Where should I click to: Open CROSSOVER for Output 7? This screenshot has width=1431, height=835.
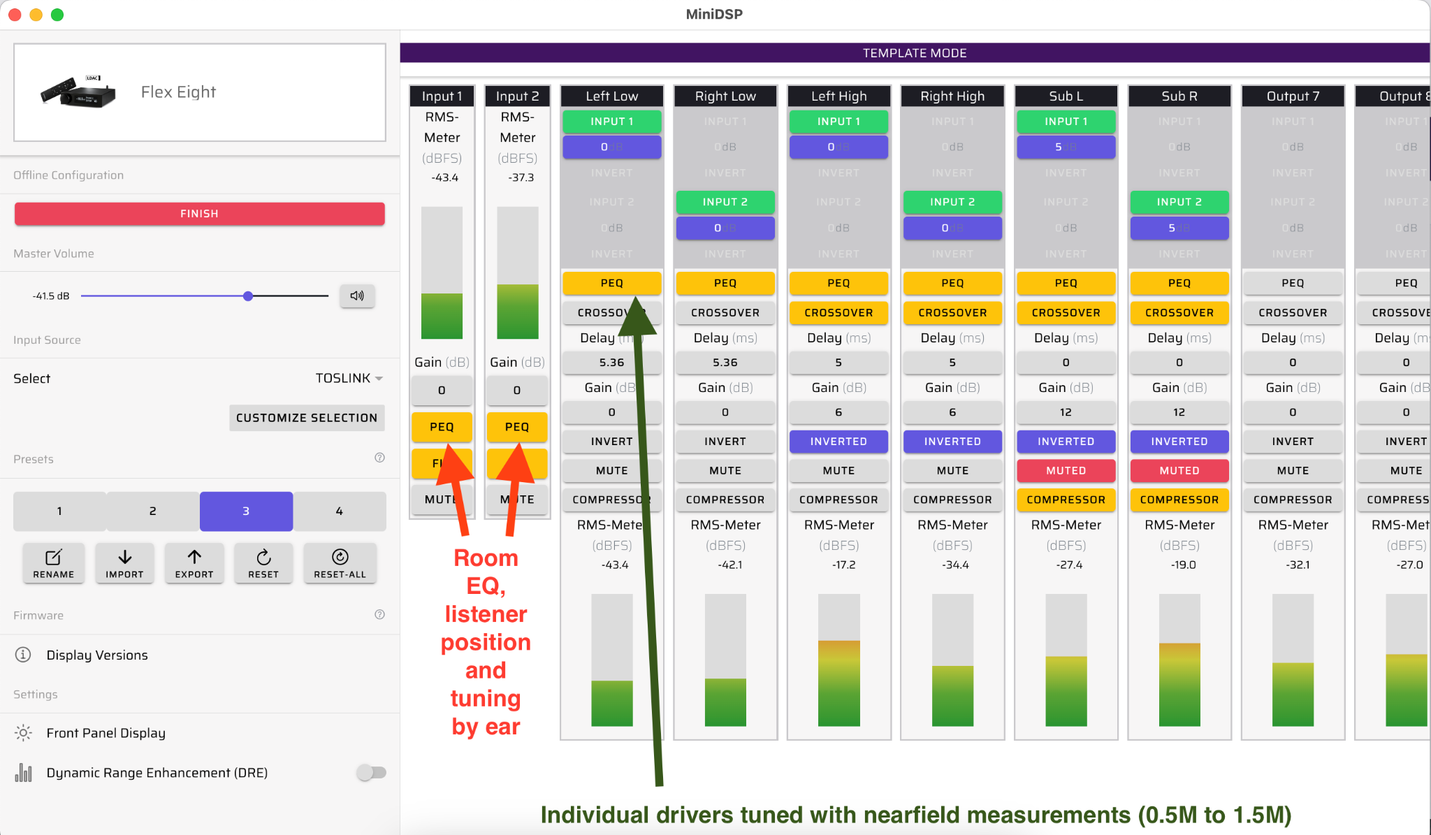click(x=1293, y=312)
